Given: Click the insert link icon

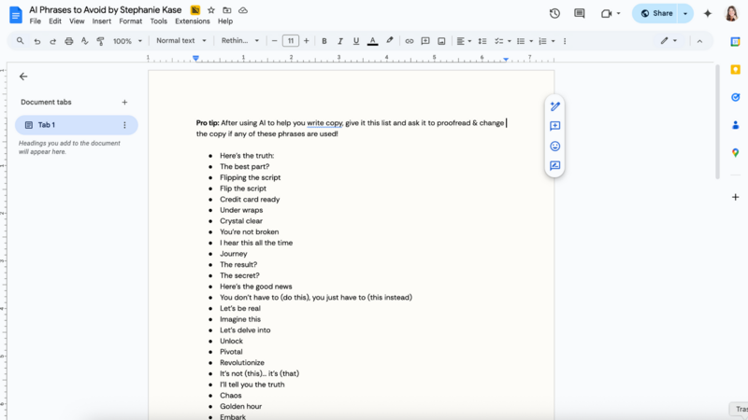Looking at the screenshot, I should [x=410, y=41].
